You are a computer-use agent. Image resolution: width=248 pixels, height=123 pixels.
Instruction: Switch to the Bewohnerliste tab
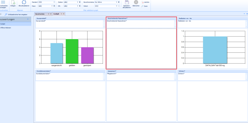40,14
